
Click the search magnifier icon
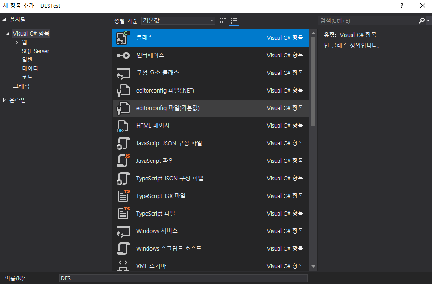point(421,21)
